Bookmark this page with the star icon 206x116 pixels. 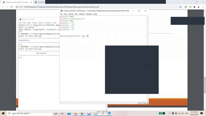tap(181, 7)
